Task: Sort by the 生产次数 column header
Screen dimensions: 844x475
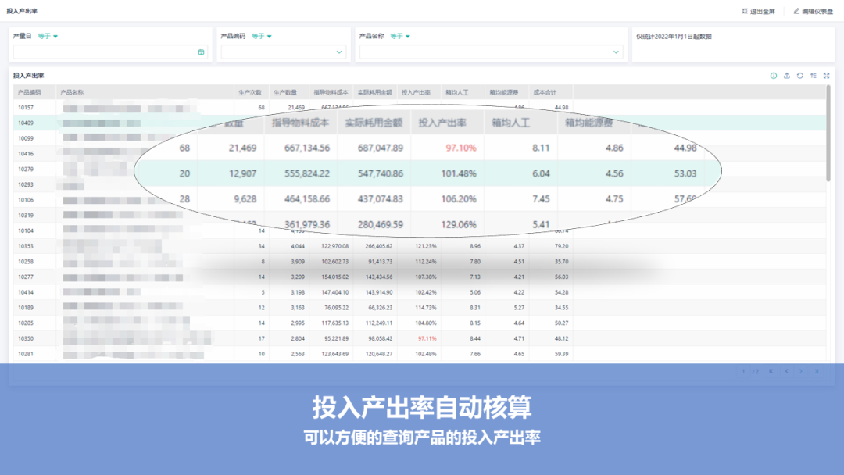Action: point(249,92)
